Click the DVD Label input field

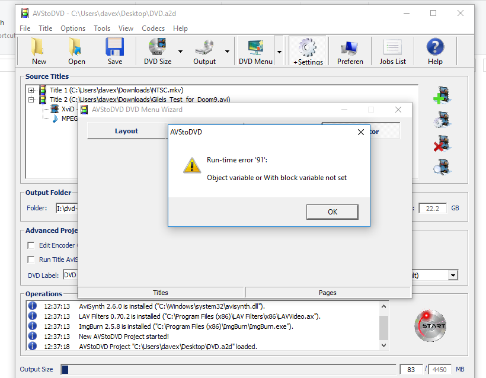click(x=71, y=275)
